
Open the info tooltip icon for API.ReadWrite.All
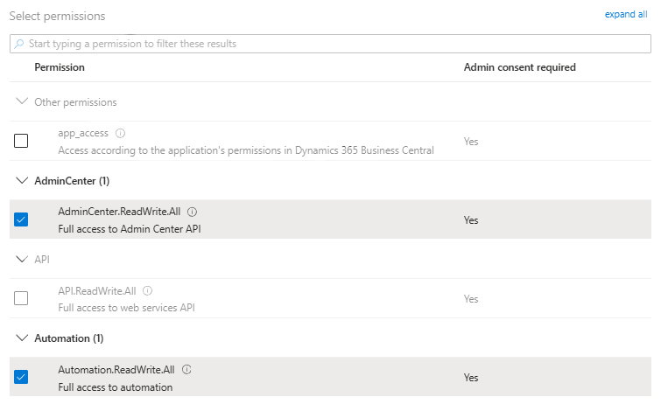pyautogui.click(x=148, y=290)
